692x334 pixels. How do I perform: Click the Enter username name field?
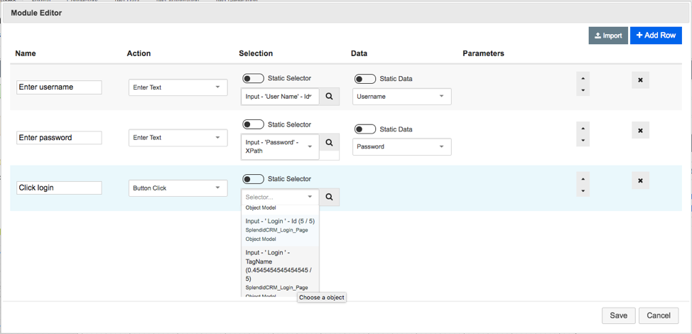pos(59,87)
